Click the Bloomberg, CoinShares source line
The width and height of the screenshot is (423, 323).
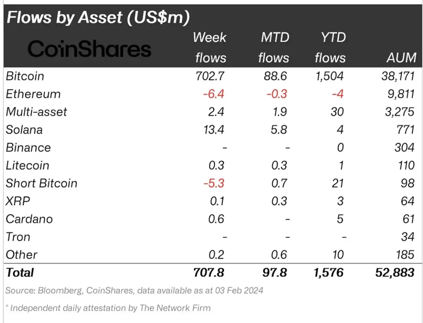pos(134,291)
